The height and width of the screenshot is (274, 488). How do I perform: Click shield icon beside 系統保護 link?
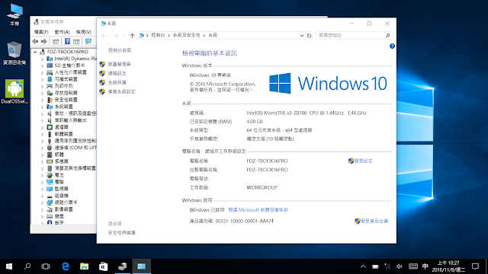(x=102, y=82)
